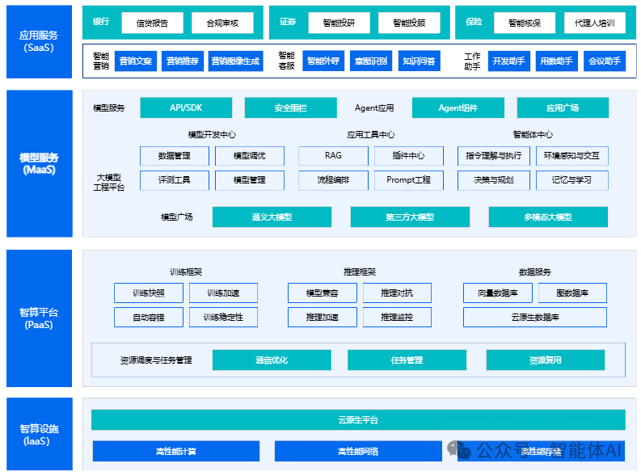This screenshot has width=641, height=476.
Task: Select the 智能投顾 box
Action: coord(409,23)
